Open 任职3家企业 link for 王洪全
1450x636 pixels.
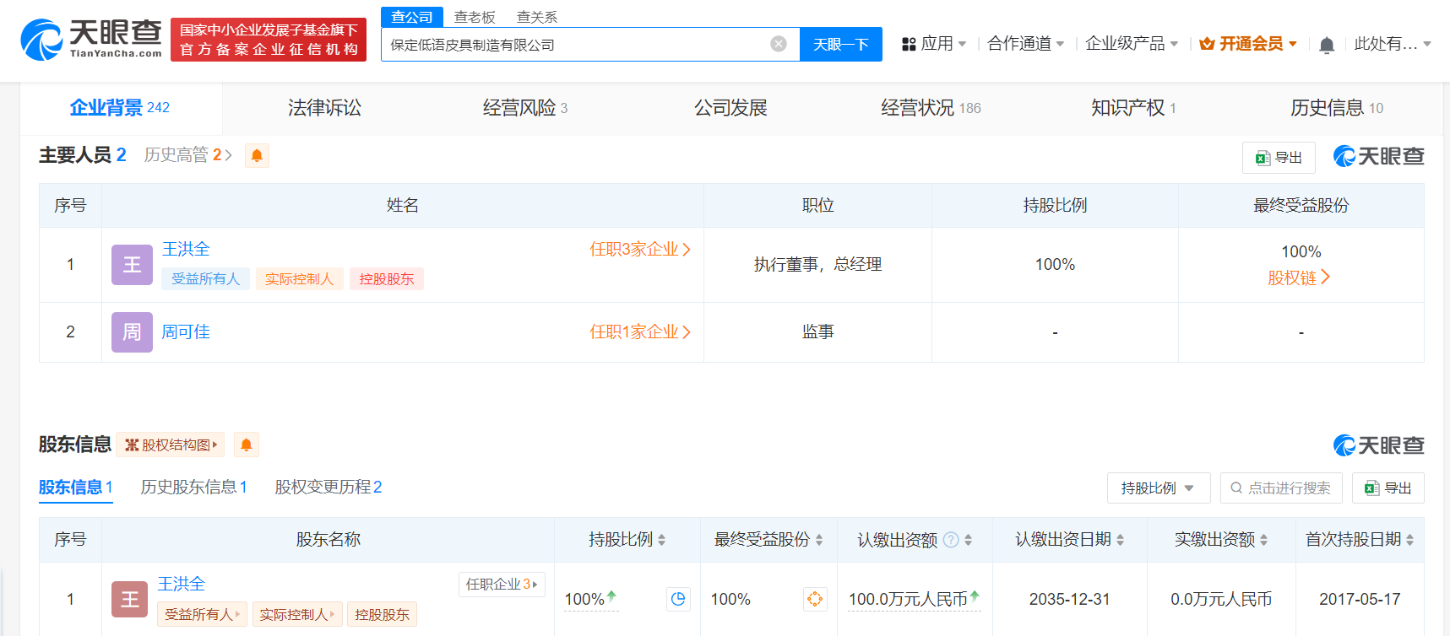640,249
